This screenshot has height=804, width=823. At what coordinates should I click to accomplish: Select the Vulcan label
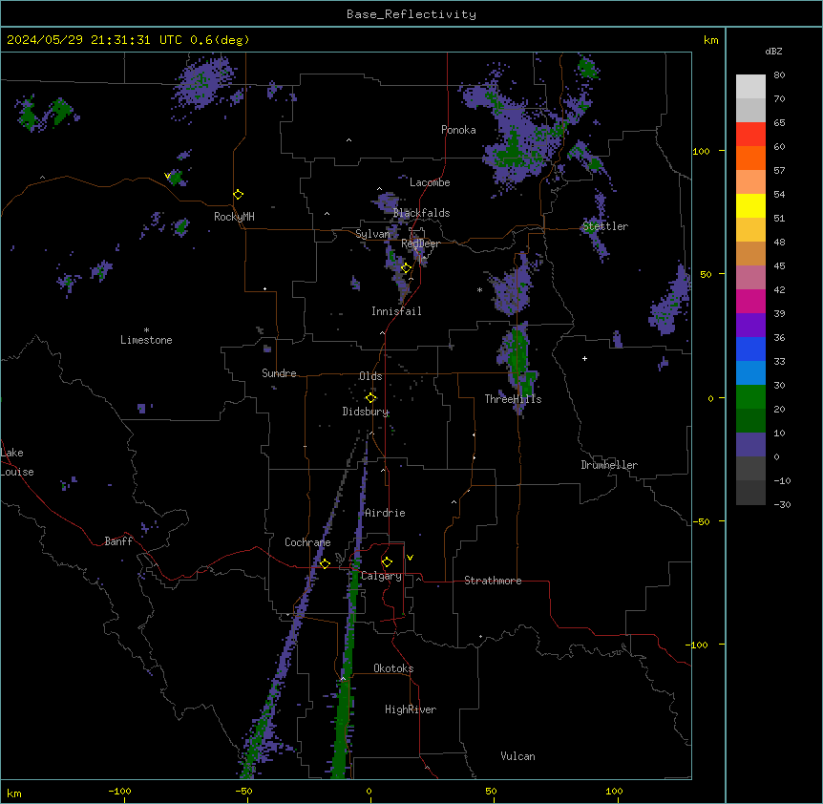point(518,756)
